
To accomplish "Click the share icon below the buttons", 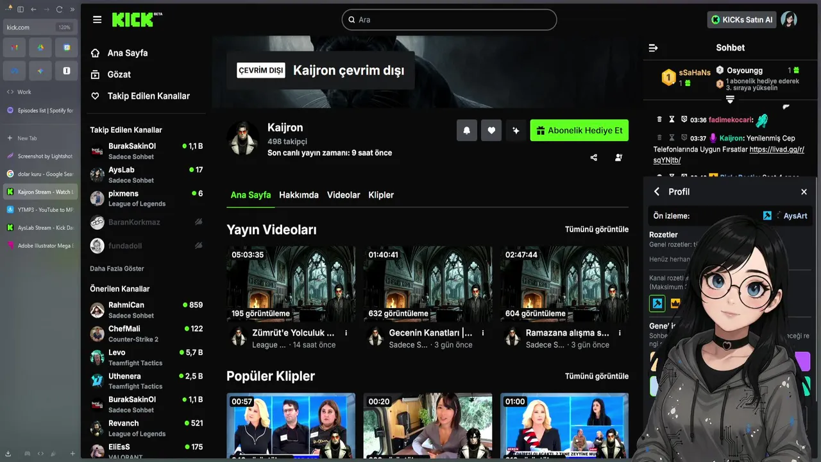I will point(594,157).
